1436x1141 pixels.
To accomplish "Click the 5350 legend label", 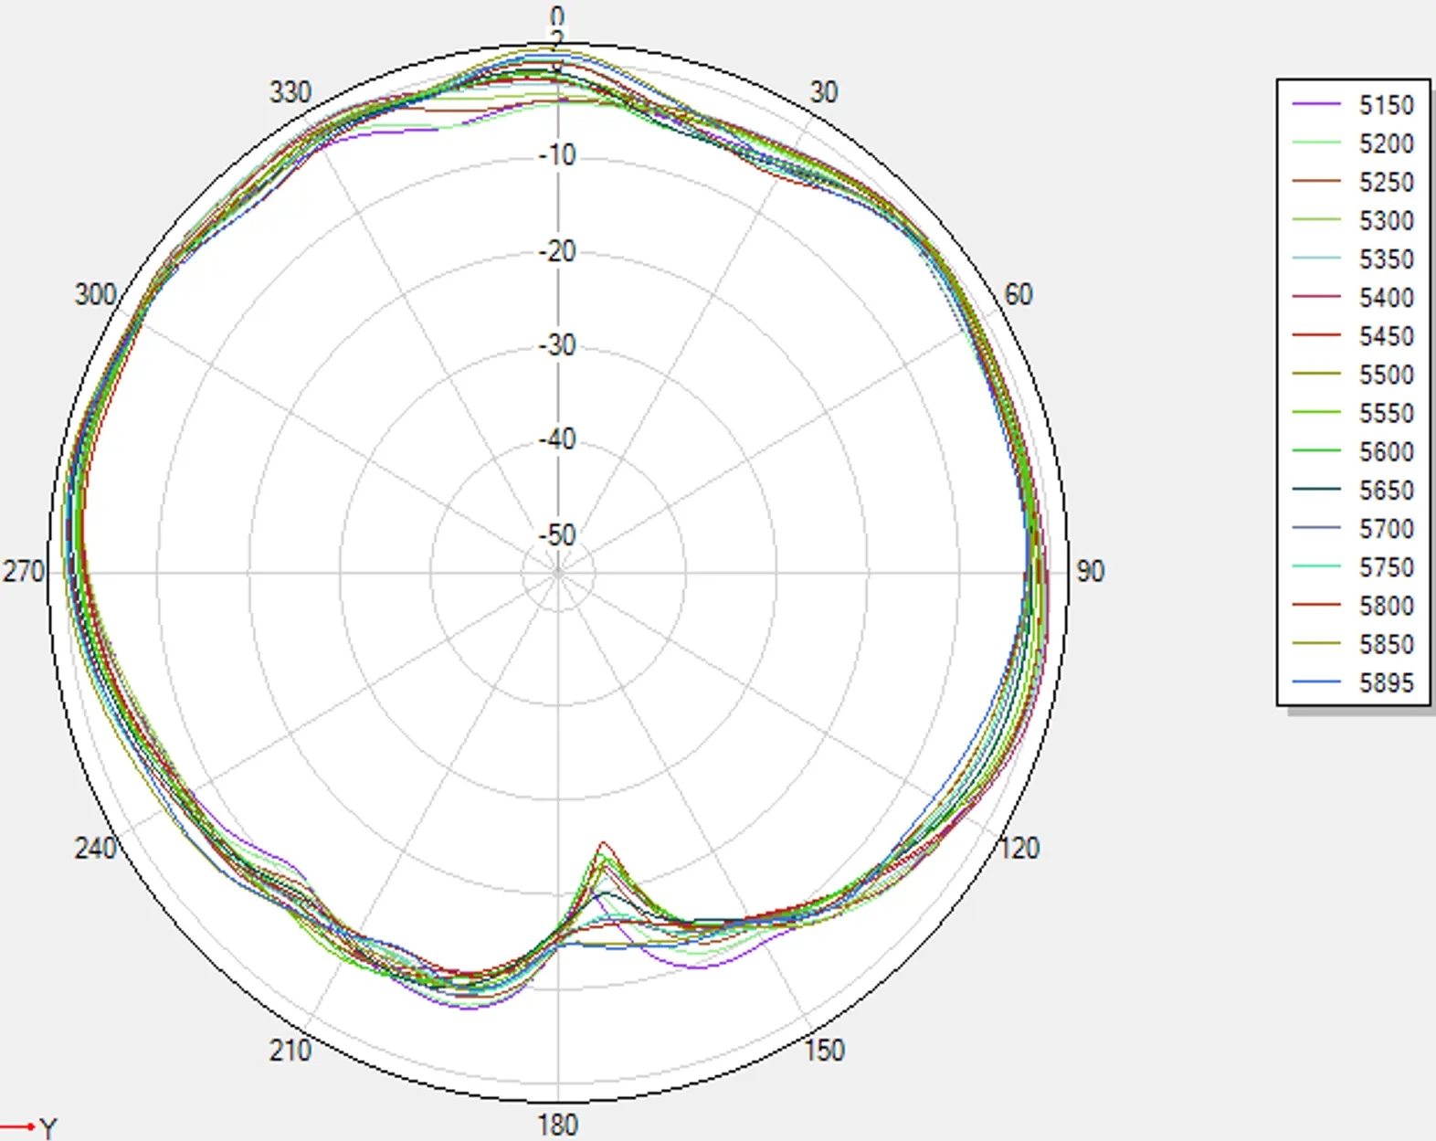I will tap(1386, 259).
